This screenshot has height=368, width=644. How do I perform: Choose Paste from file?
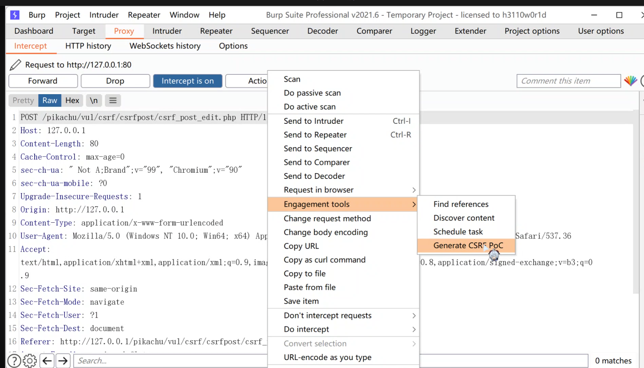coord(343,287)
